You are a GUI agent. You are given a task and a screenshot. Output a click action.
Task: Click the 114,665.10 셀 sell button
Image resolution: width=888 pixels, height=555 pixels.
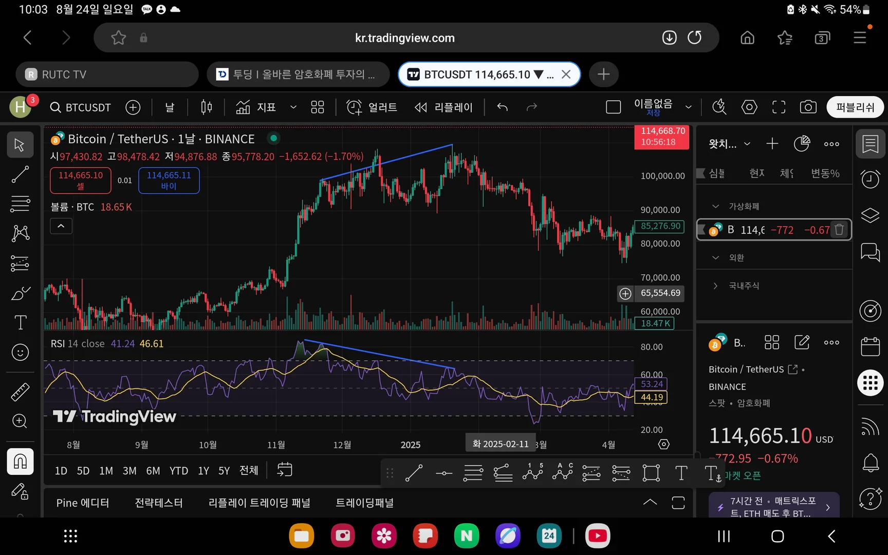pyautogui.click(x=81, y=180)
